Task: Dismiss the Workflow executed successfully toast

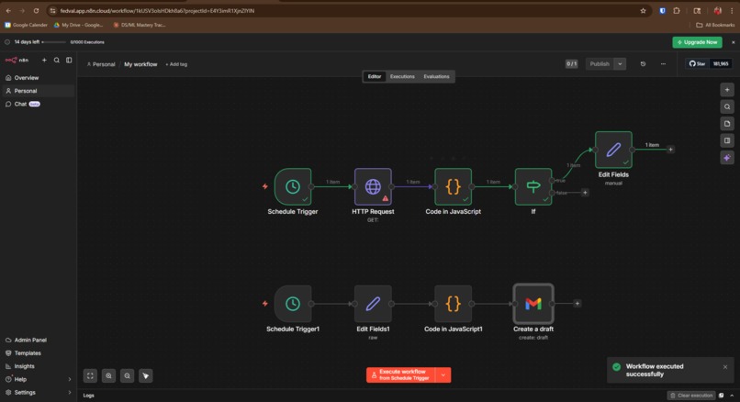Action: [725, 367]
